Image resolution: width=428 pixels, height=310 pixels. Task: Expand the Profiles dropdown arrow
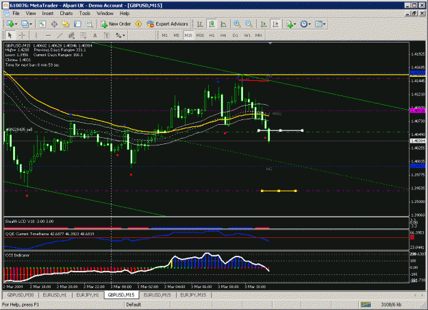point(31,24)
